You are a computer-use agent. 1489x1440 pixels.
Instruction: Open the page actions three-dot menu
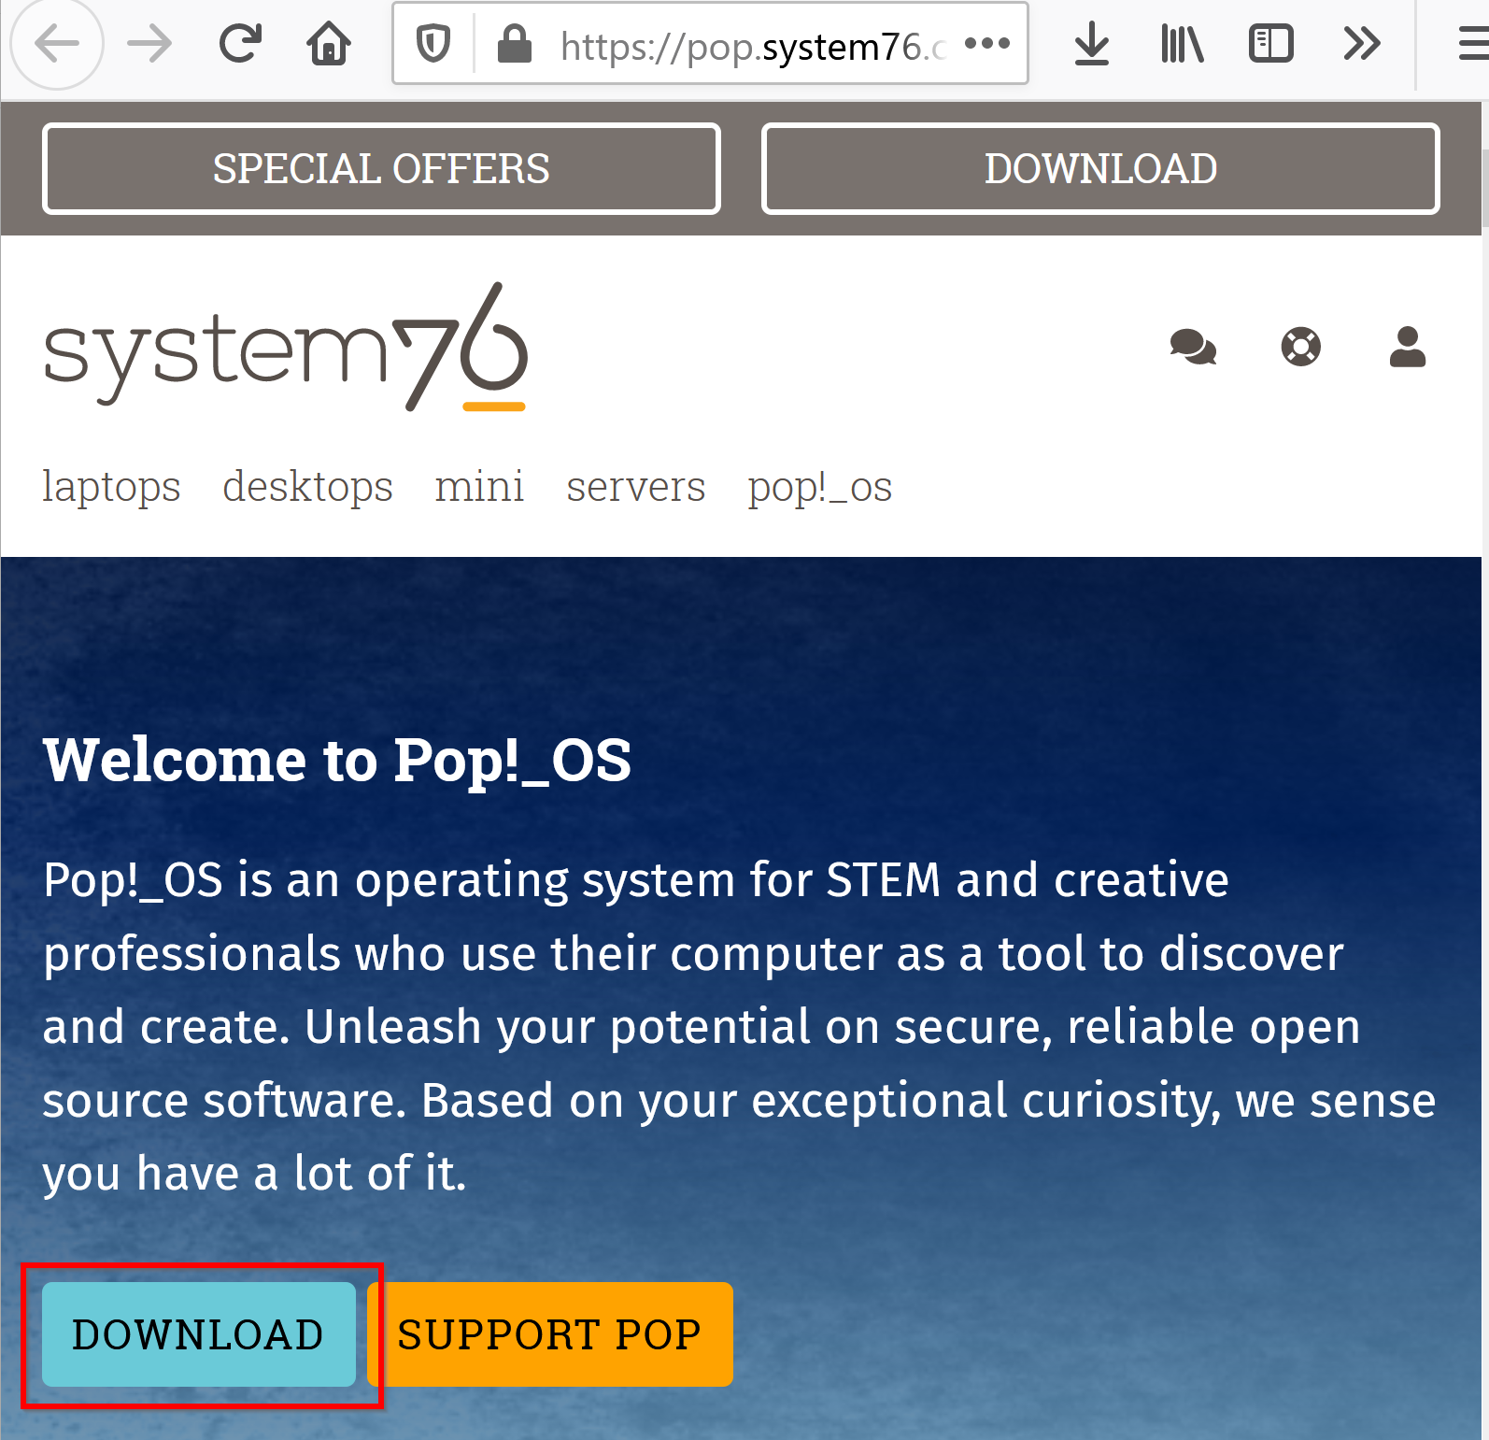coord(987,43)
